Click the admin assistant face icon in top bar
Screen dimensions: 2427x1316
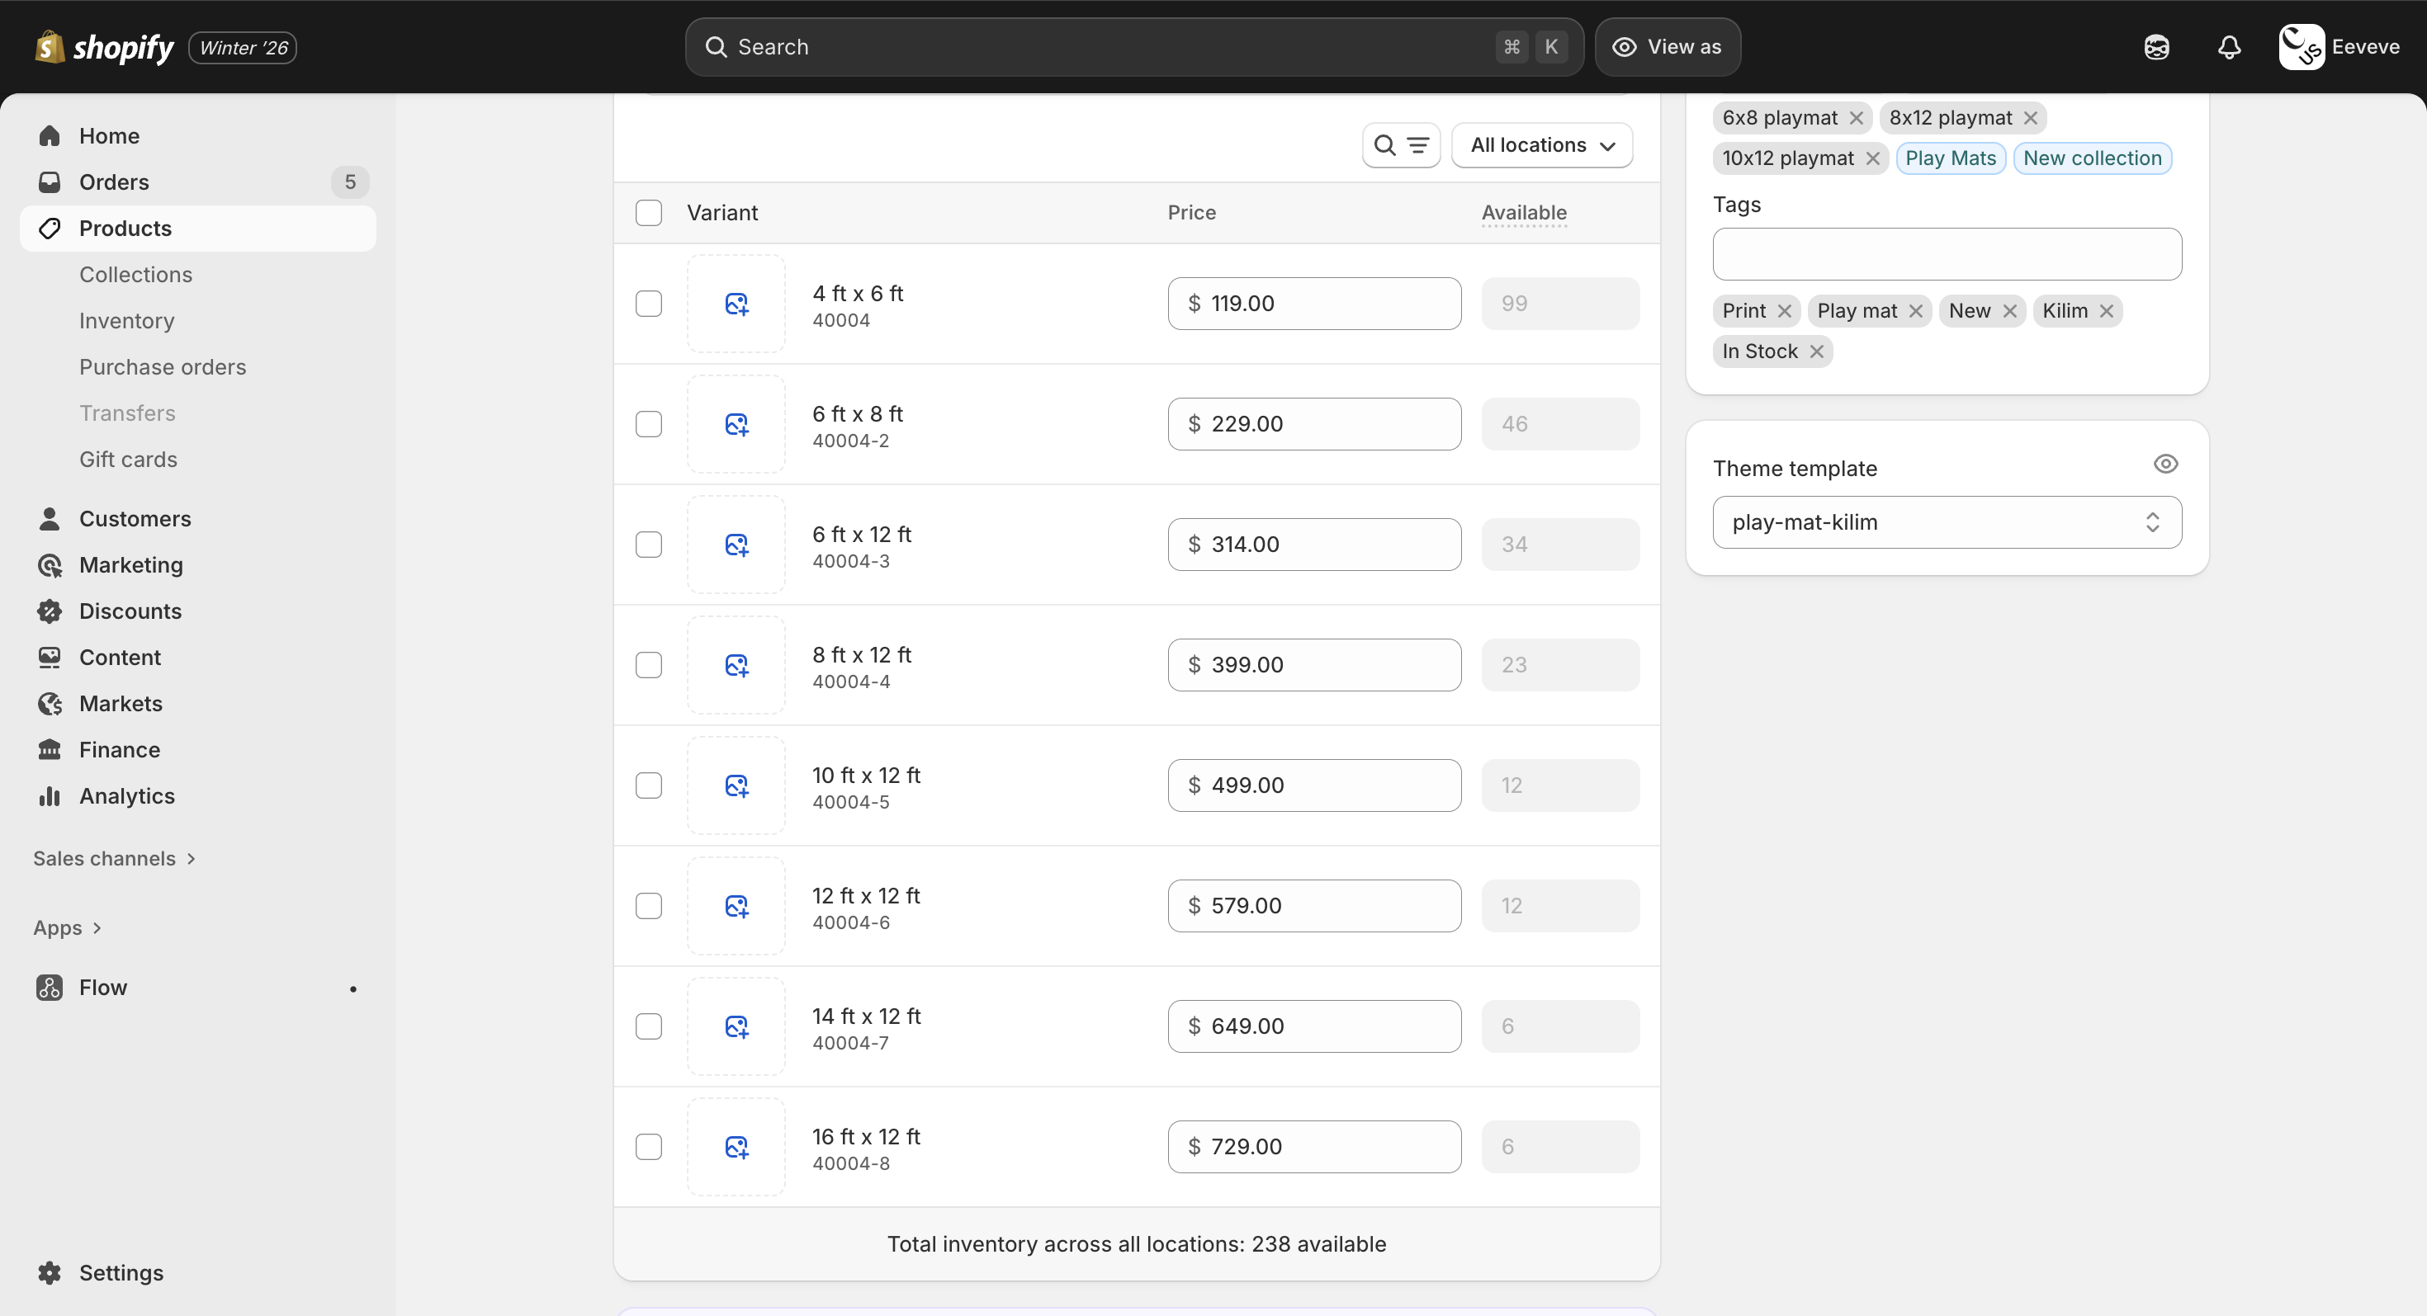2156,46
